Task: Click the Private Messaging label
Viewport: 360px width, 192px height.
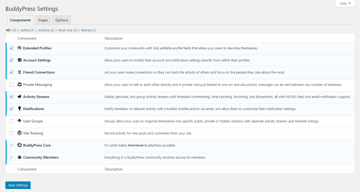Action: click(x=38, y=85)
